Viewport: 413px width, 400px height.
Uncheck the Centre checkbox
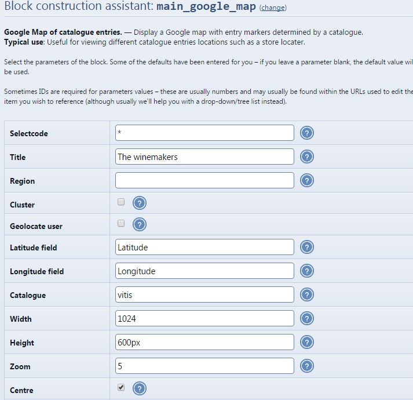click(x=121, y=387)
